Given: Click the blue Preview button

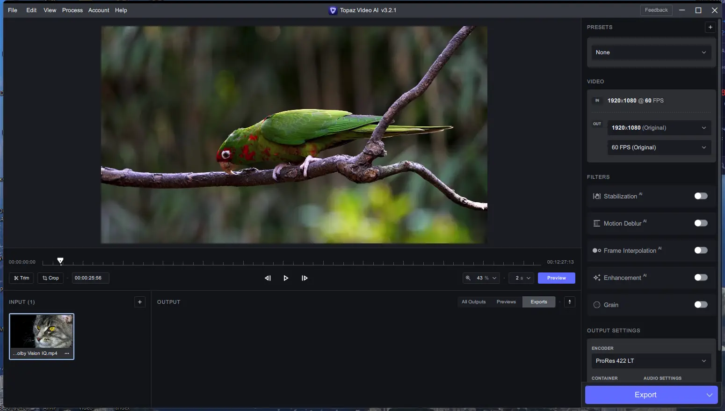Looking at the screenshot, I should (556, 278).
